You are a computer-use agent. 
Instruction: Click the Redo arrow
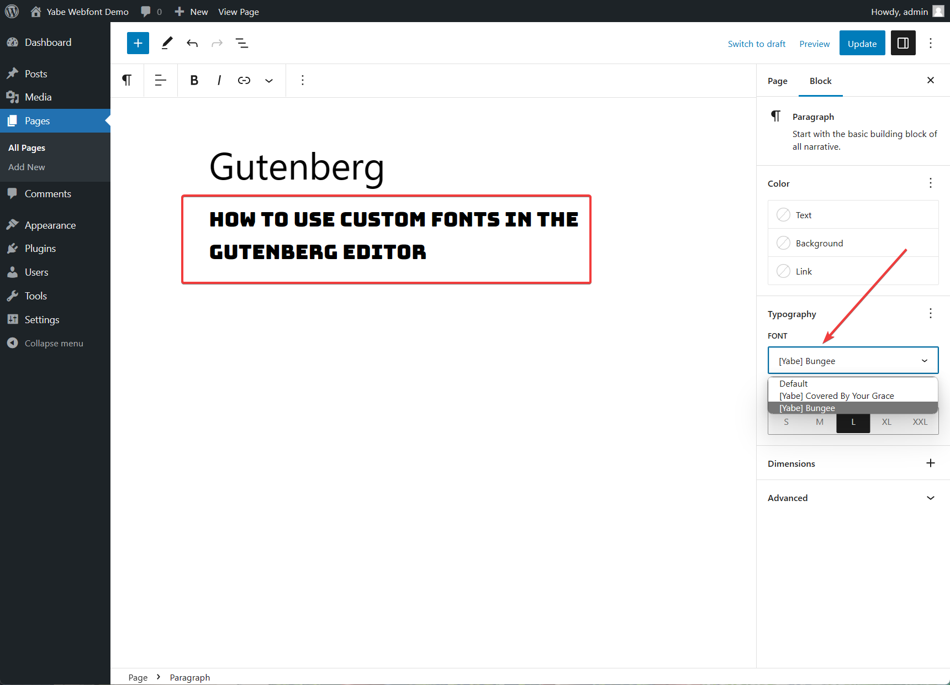pos(217,43)
